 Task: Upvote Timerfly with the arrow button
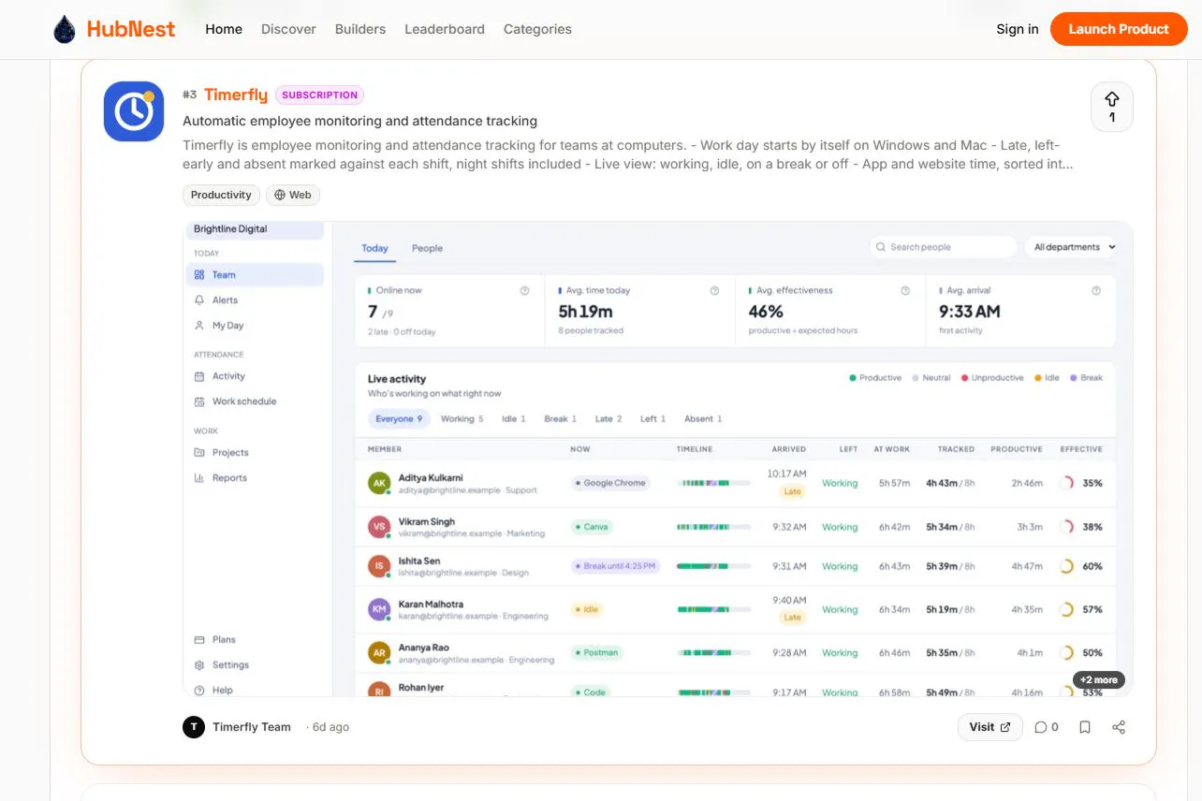coord(1112,107)
